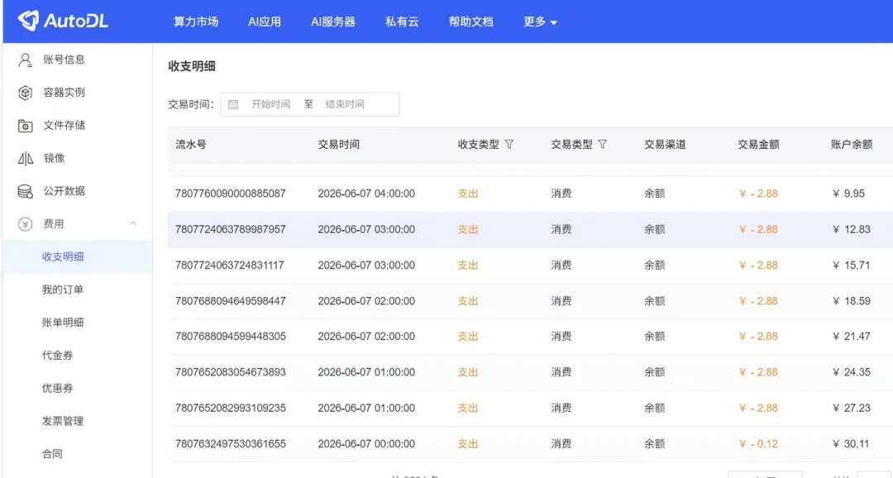Click the yen fee icon
The width and height of the screenshot is (893, 478).
25,224
